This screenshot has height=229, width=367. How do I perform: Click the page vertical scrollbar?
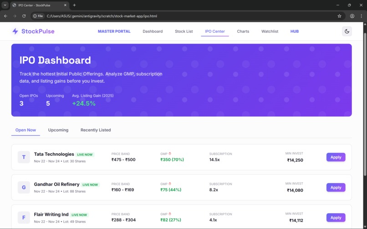(x=365, y=104)
